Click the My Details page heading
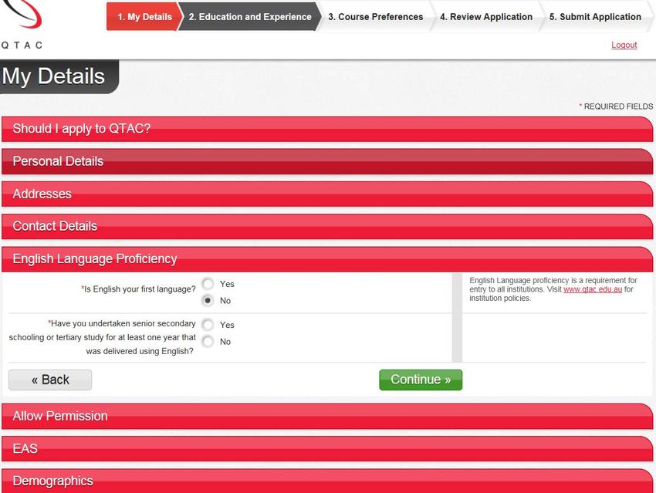Viewport: 656px width, 493px height. coord(53,76)
